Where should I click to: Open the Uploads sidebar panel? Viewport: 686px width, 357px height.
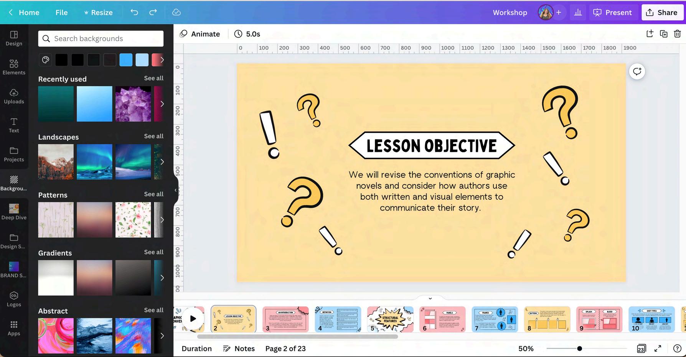14,96
